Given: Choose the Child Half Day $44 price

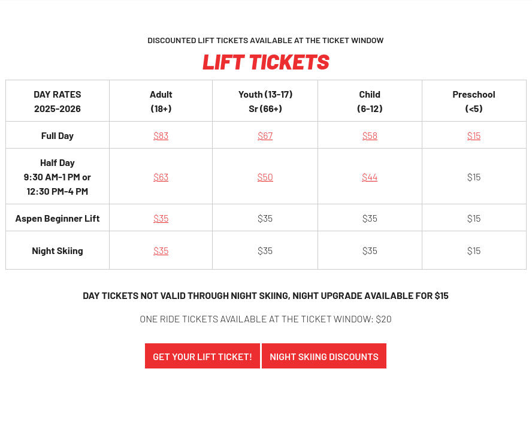Looking at the screenshot, I should tap(370, 177).
